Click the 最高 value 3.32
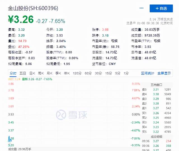This screenshot has height=151, width=179. click(x=21, y=30)
